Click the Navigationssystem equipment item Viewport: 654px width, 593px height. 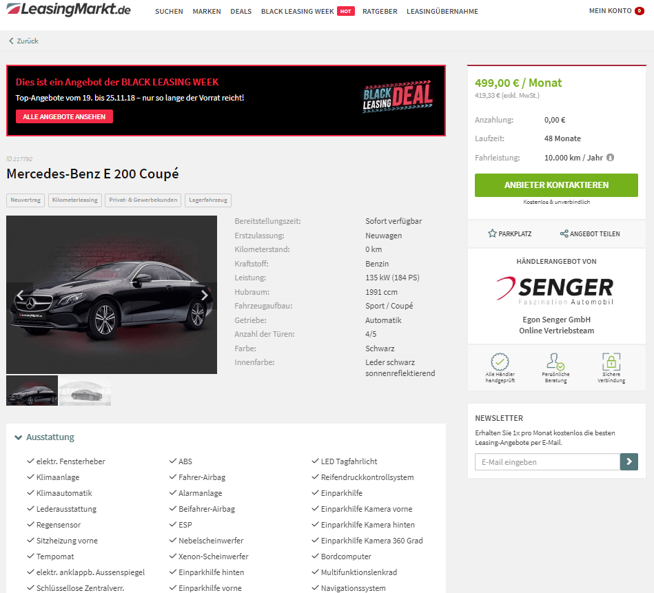tap(353, 588)
